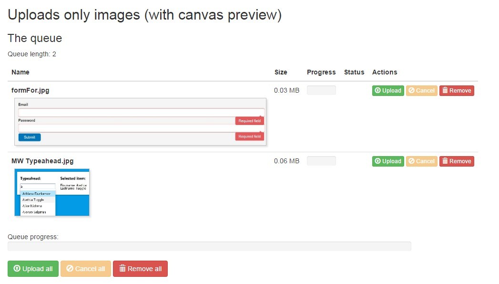499x284 pixels.
Task: Click the upload icon for MW Typeahead.jpg
Action: pos(378,161)
